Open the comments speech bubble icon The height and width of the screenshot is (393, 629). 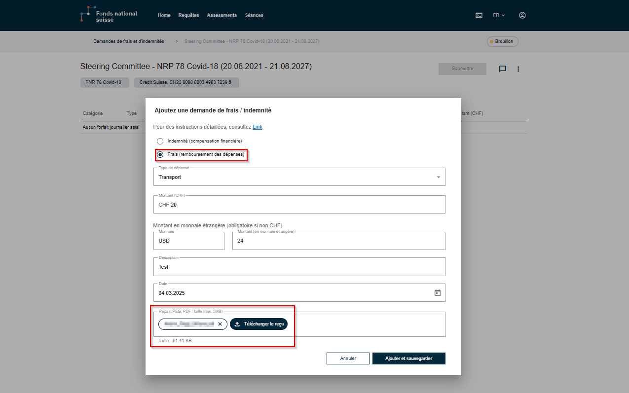pyautogui.click(x=503, y=69)
